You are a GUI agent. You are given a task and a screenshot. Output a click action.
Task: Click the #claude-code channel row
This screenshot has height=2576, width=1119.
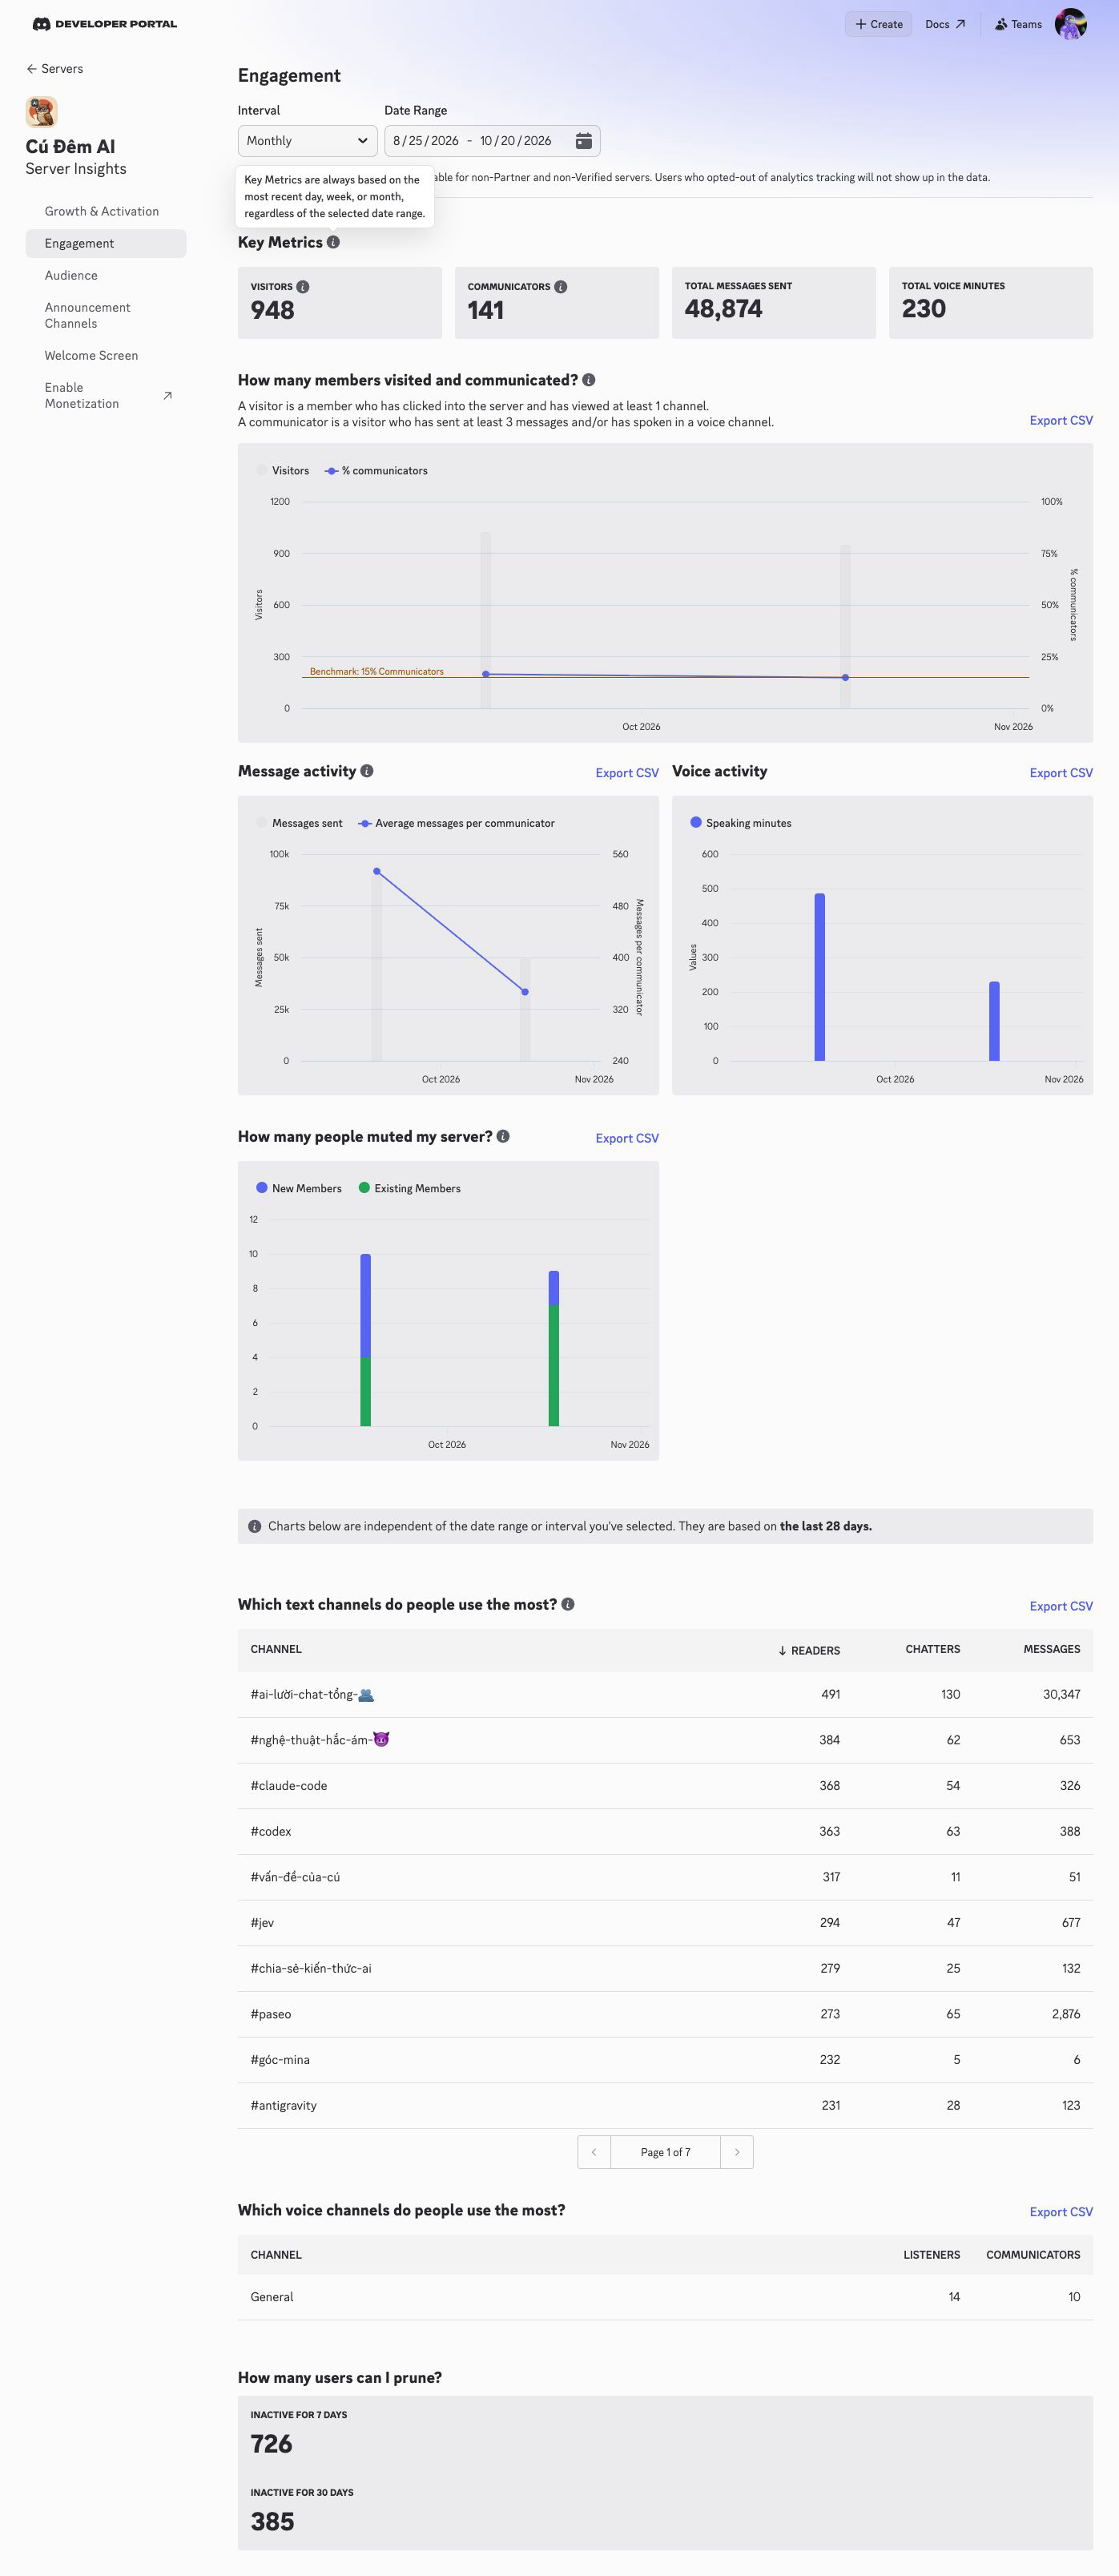pos(665,1785)
